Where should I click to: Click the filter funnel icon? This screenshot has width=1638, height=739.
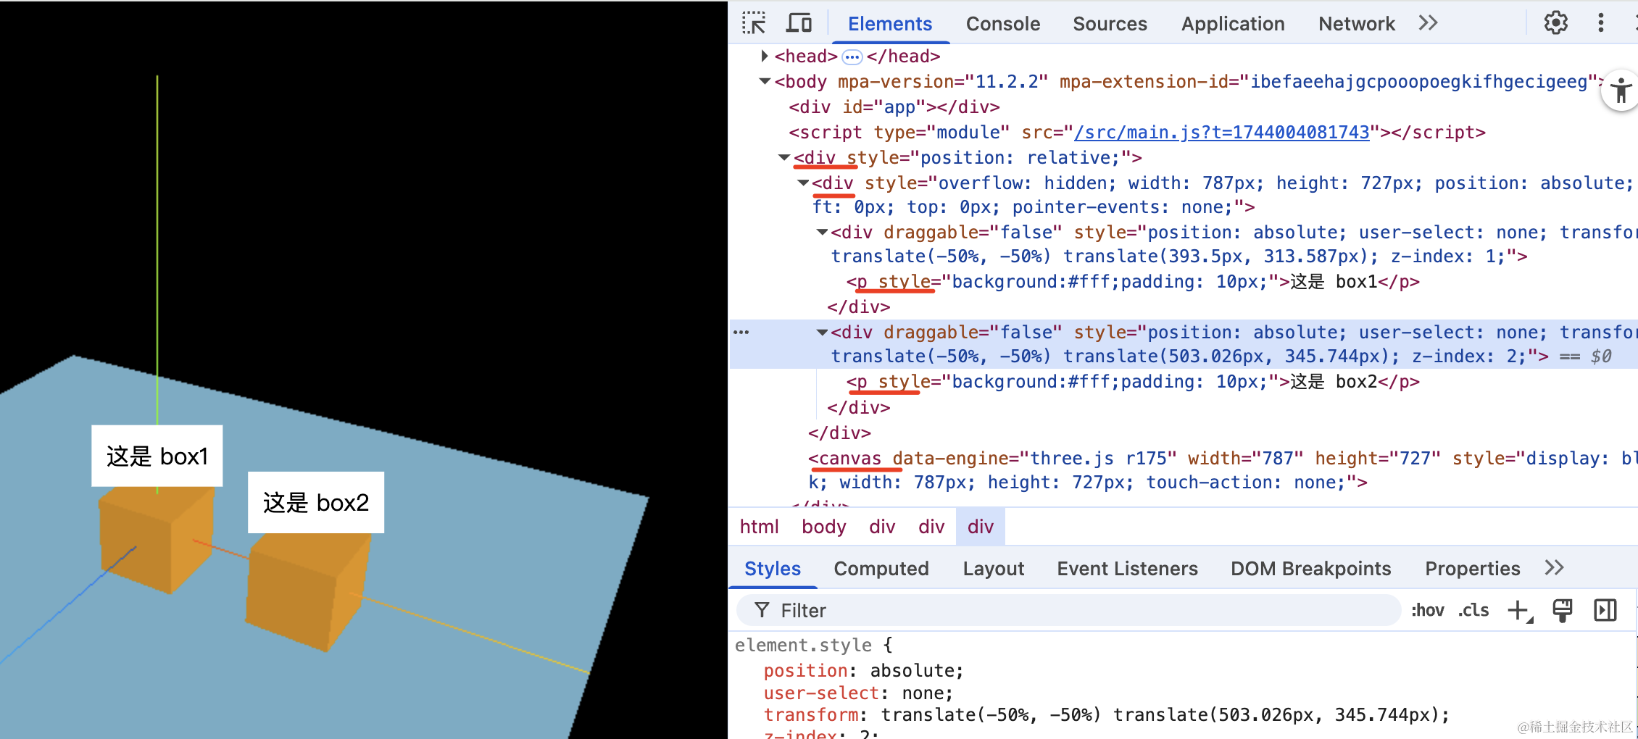(762, 610)
